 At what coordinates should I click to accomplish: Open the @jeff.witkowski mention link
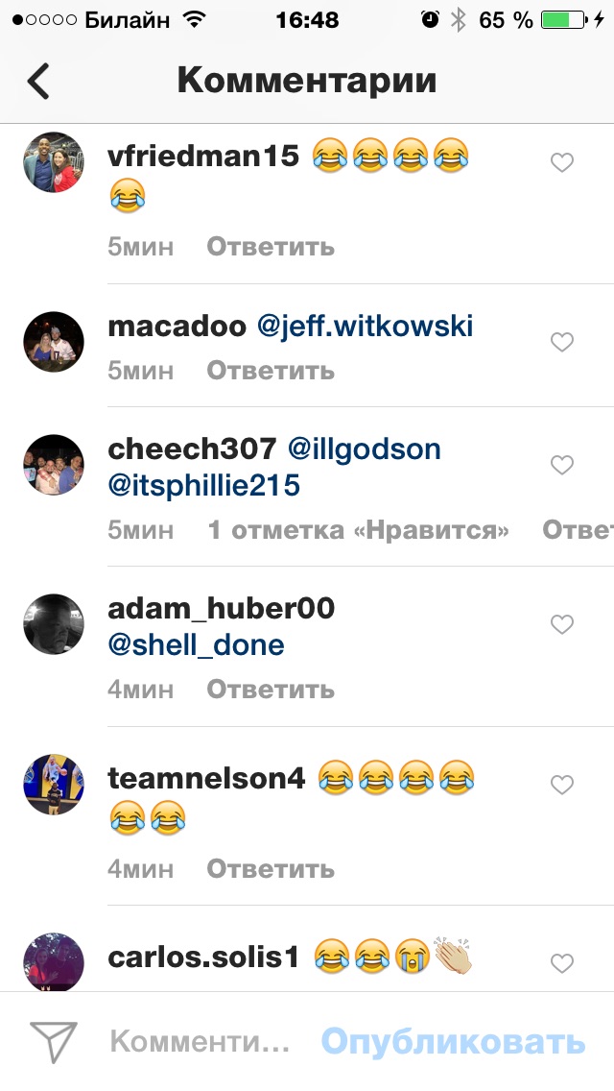(x=366, y=326)
